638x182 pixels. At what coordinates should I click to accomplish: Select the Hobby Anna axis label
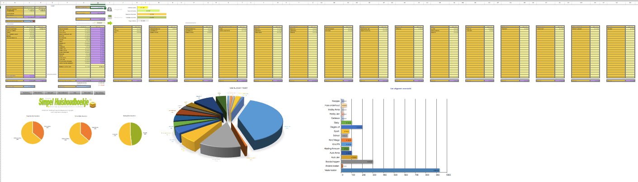334,109
